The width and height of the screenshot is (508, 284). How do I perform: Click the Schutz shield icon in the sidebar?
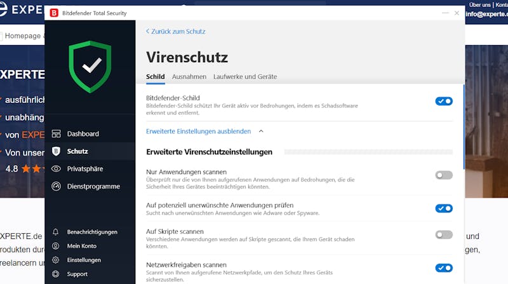[56, 151]
